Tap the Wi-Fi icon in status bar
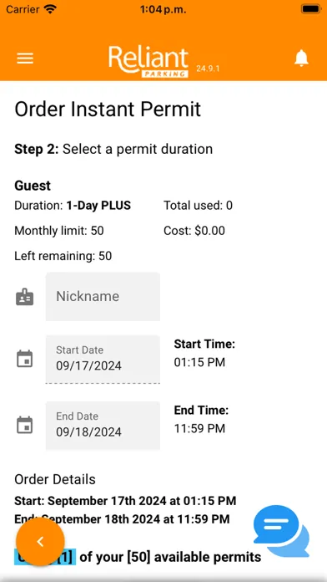The height and width of the screenshot is (582, 327). point(49,9)
